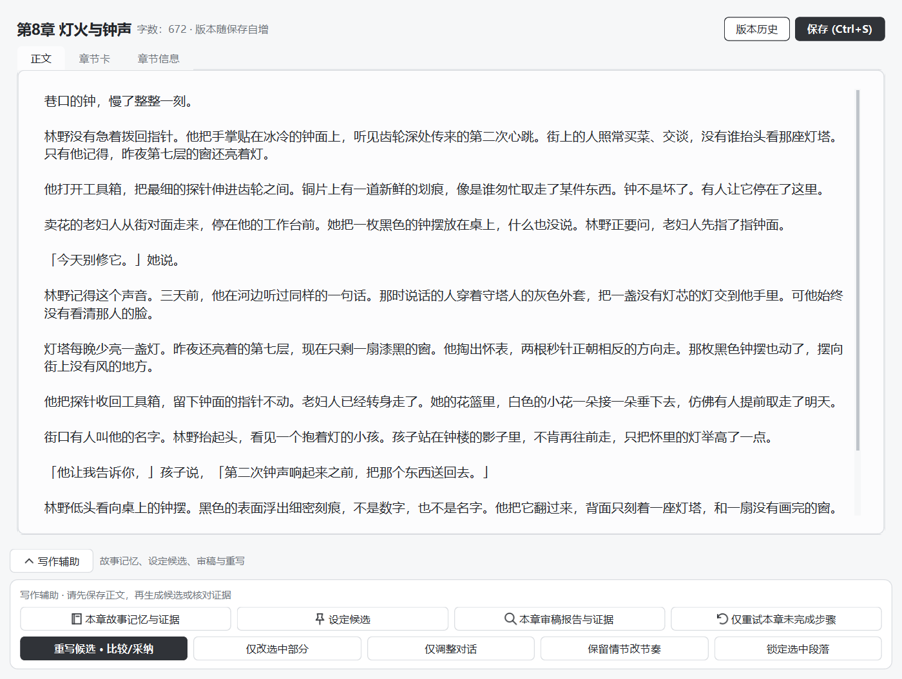
Task: Save with the 保存 (Ctrl+S) button
Action: coord(840,29)
